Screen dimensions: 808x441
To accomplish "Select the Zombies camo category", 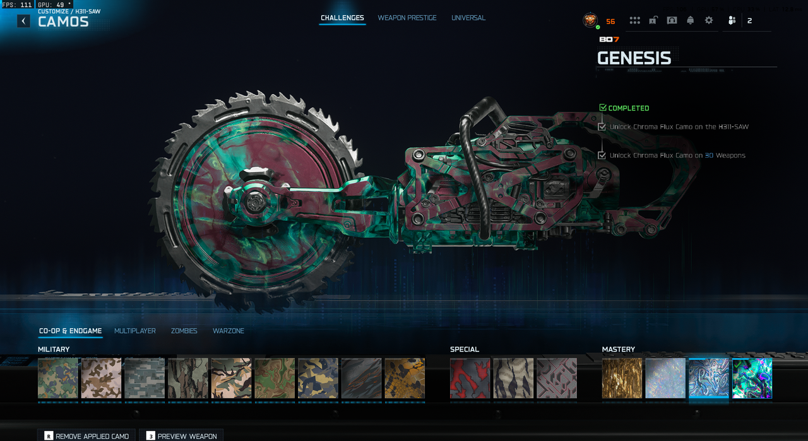I will click(184, 331).
